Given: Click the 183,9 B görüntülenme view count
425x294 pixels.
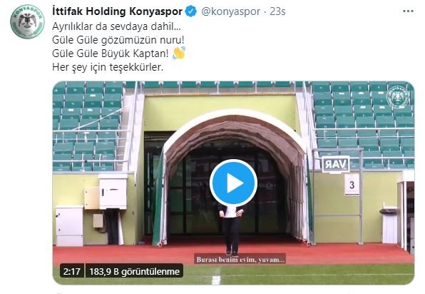Looking at the screenshot, I should click(x=135, y=271).
